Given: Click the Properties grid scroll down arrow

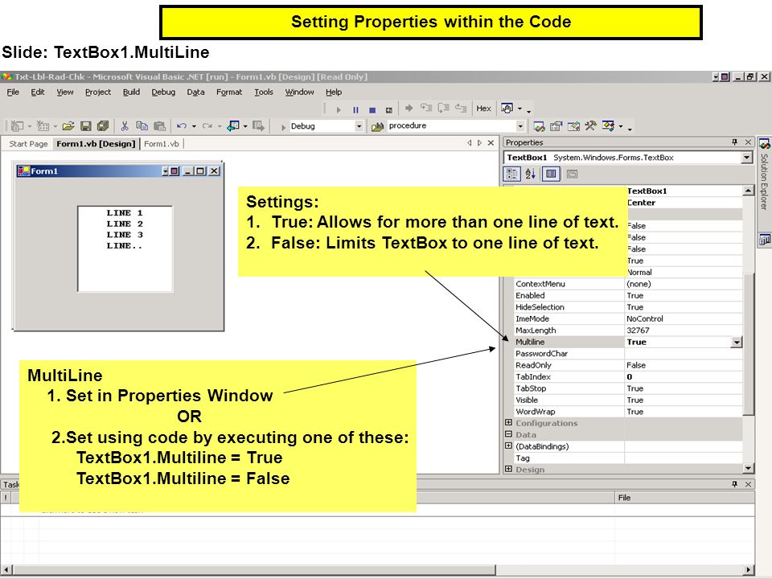Looking at the screenshot, I should (748, 468).
